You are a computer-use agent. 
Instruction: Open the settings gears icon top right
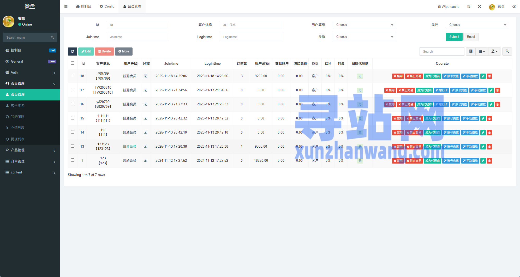click(x=514, y=7)
